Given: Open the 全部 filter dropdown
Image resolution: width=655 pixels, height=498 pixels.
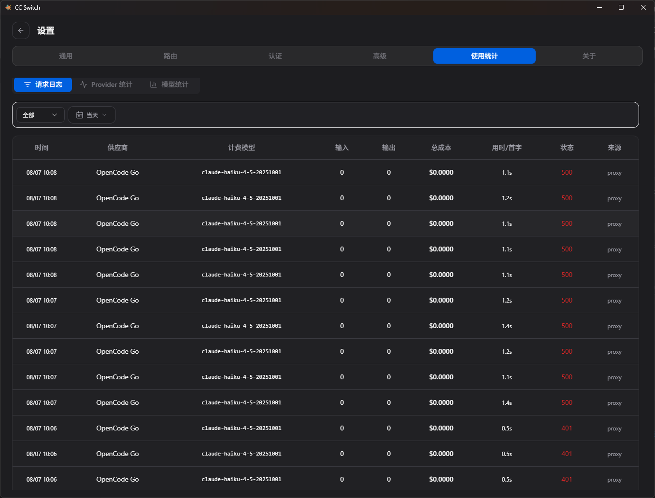Looking at the screenshot, I should (41, 115).
